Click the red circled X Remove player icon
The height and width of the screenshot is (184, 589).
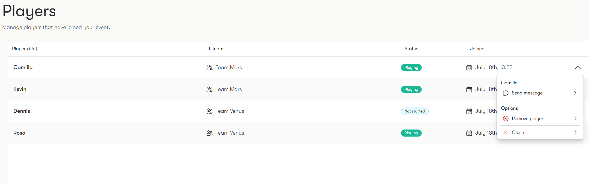(506, 118)
